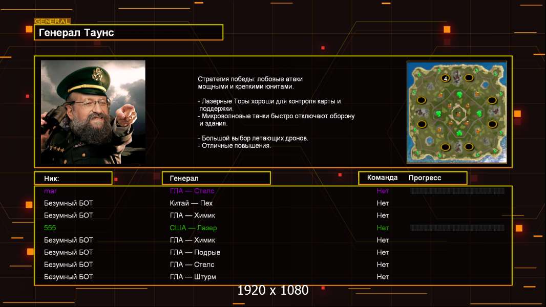
Task: Select player '555' in the list
Action: [50, 228]
